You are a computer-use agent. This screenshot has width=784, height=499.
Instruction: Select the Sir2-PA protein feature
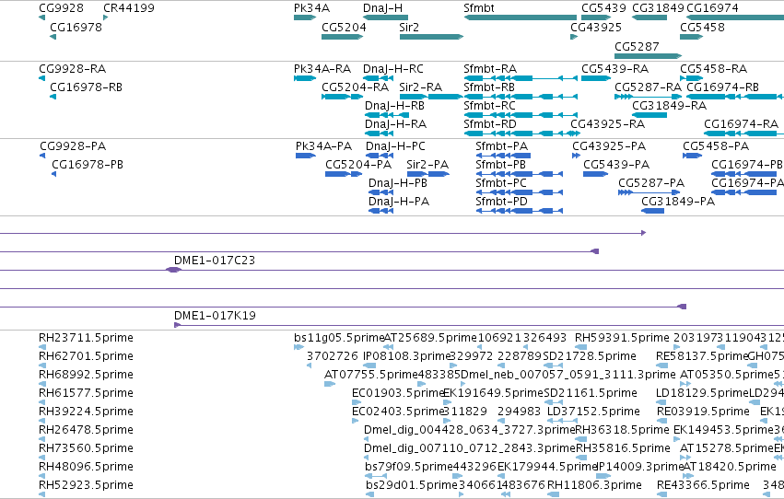[428, 174]
